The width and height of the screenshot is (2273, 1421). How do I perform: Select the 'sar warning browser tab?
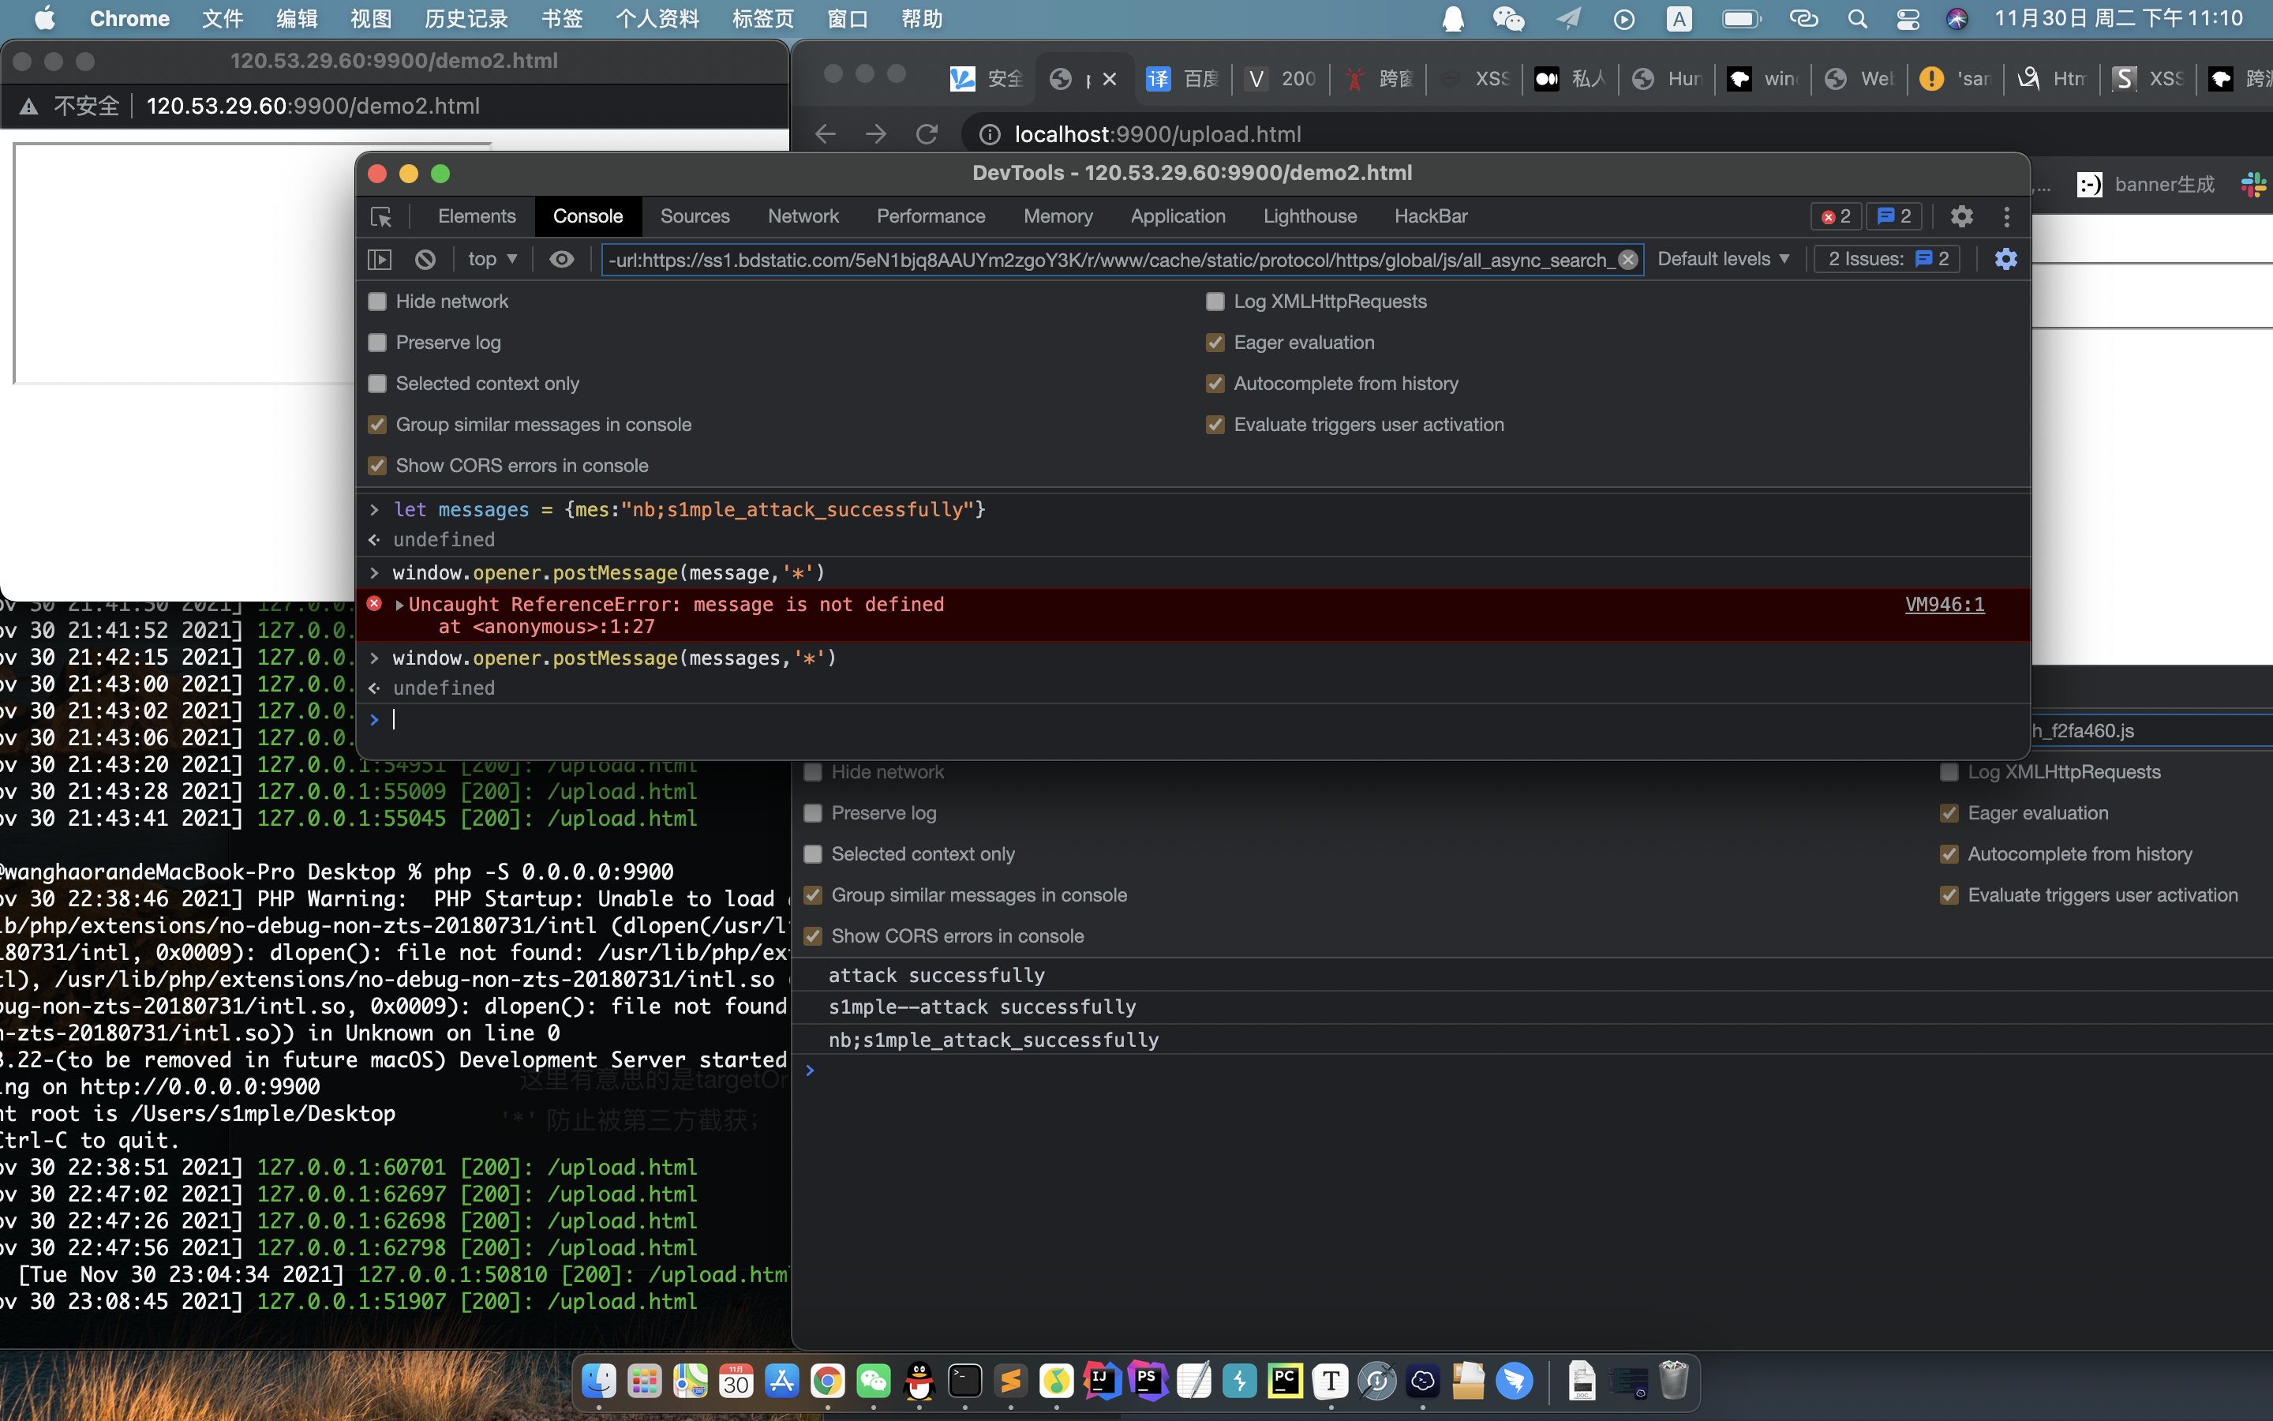tap(1957, 79)
